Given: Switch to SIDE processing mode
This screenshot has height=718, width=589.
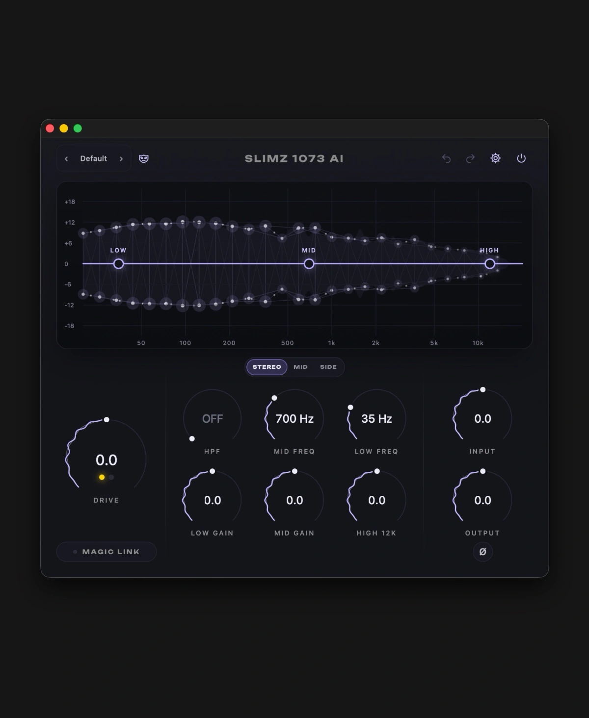Looking at the screenshot, I should click(x=328, y=367).
